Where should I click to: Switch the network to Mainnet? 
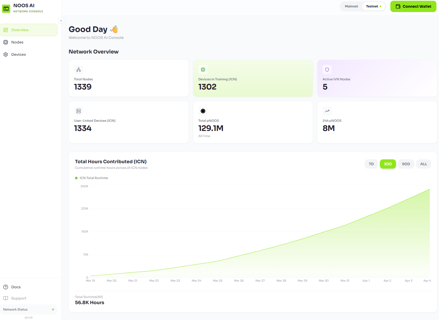(351, 6)
